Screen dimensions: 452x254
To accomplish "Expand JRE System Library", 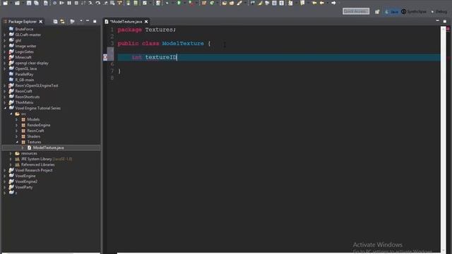I will [x=11, y=159].
